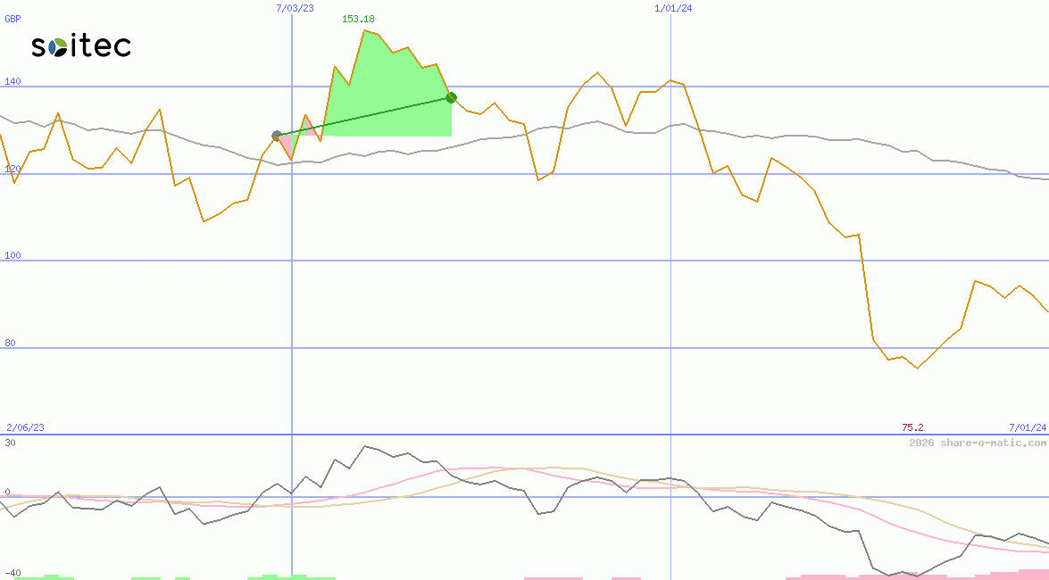Click the 7/01/24 chart end date

[1028, 428]
